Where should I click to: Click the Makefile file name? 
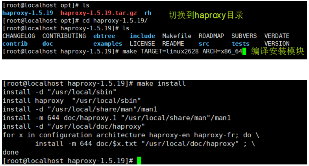coord(177,36)
